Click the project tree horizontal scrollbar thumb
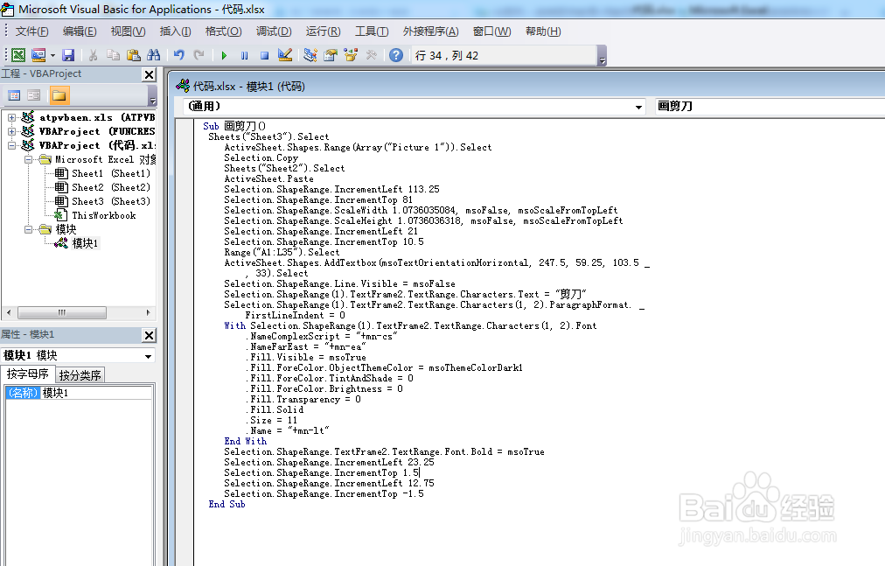Screen dimensions: 885x566 (62, 312)
